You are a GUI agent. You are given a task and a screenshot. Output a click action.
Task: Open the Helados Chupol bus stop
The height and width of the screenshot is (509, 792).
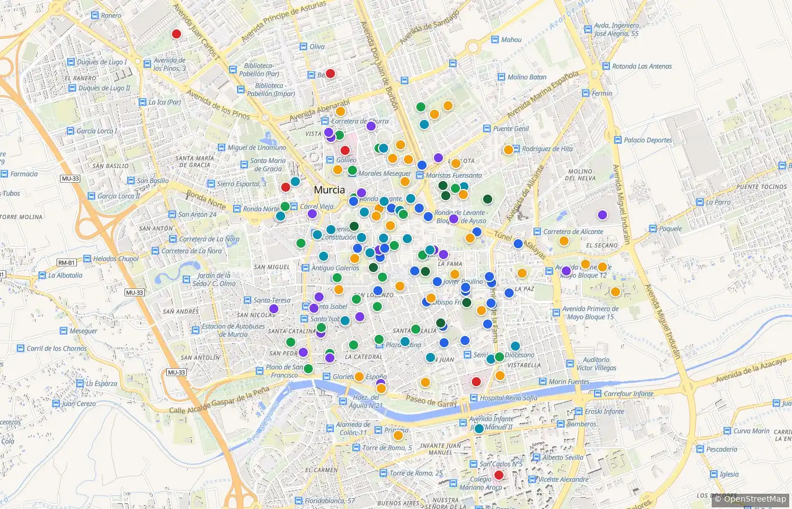[x=87, y=258]
